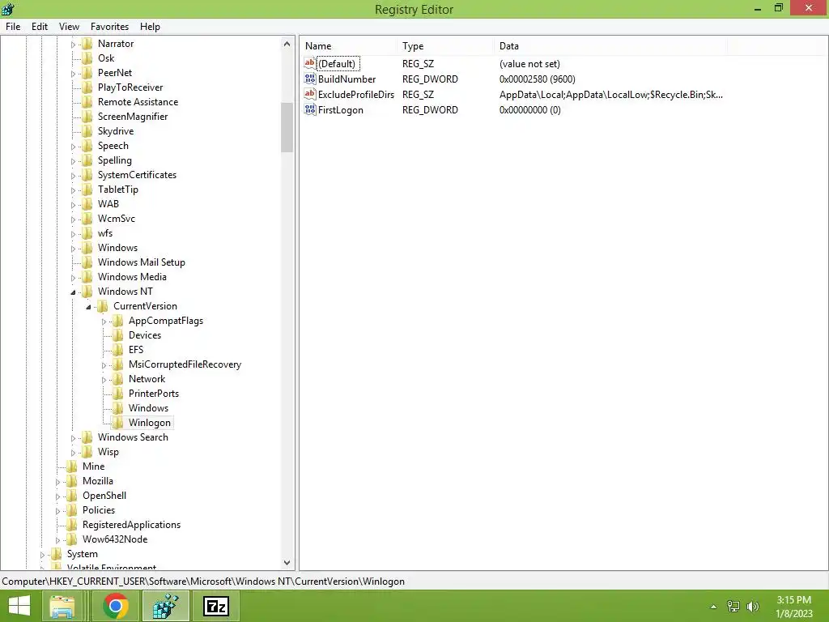
Task: Click the Registry Editor taskbar icon
Action: [165, 606]
